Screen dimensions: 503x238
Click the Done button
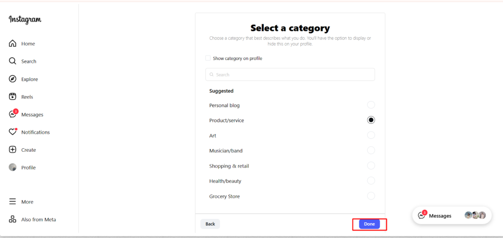click(x=369, y=224)
